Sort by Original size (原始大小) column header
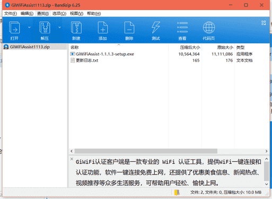Viewport: 272px width, 199px height. coord(225,47)
